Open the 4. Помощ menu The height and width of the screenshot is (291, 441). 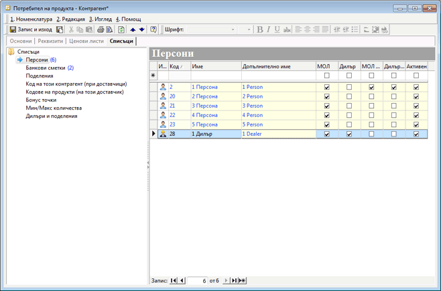128,19
